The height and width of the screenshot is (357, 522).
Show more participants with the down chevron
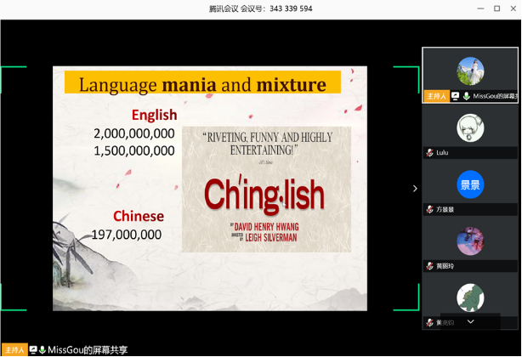(470, 321)
